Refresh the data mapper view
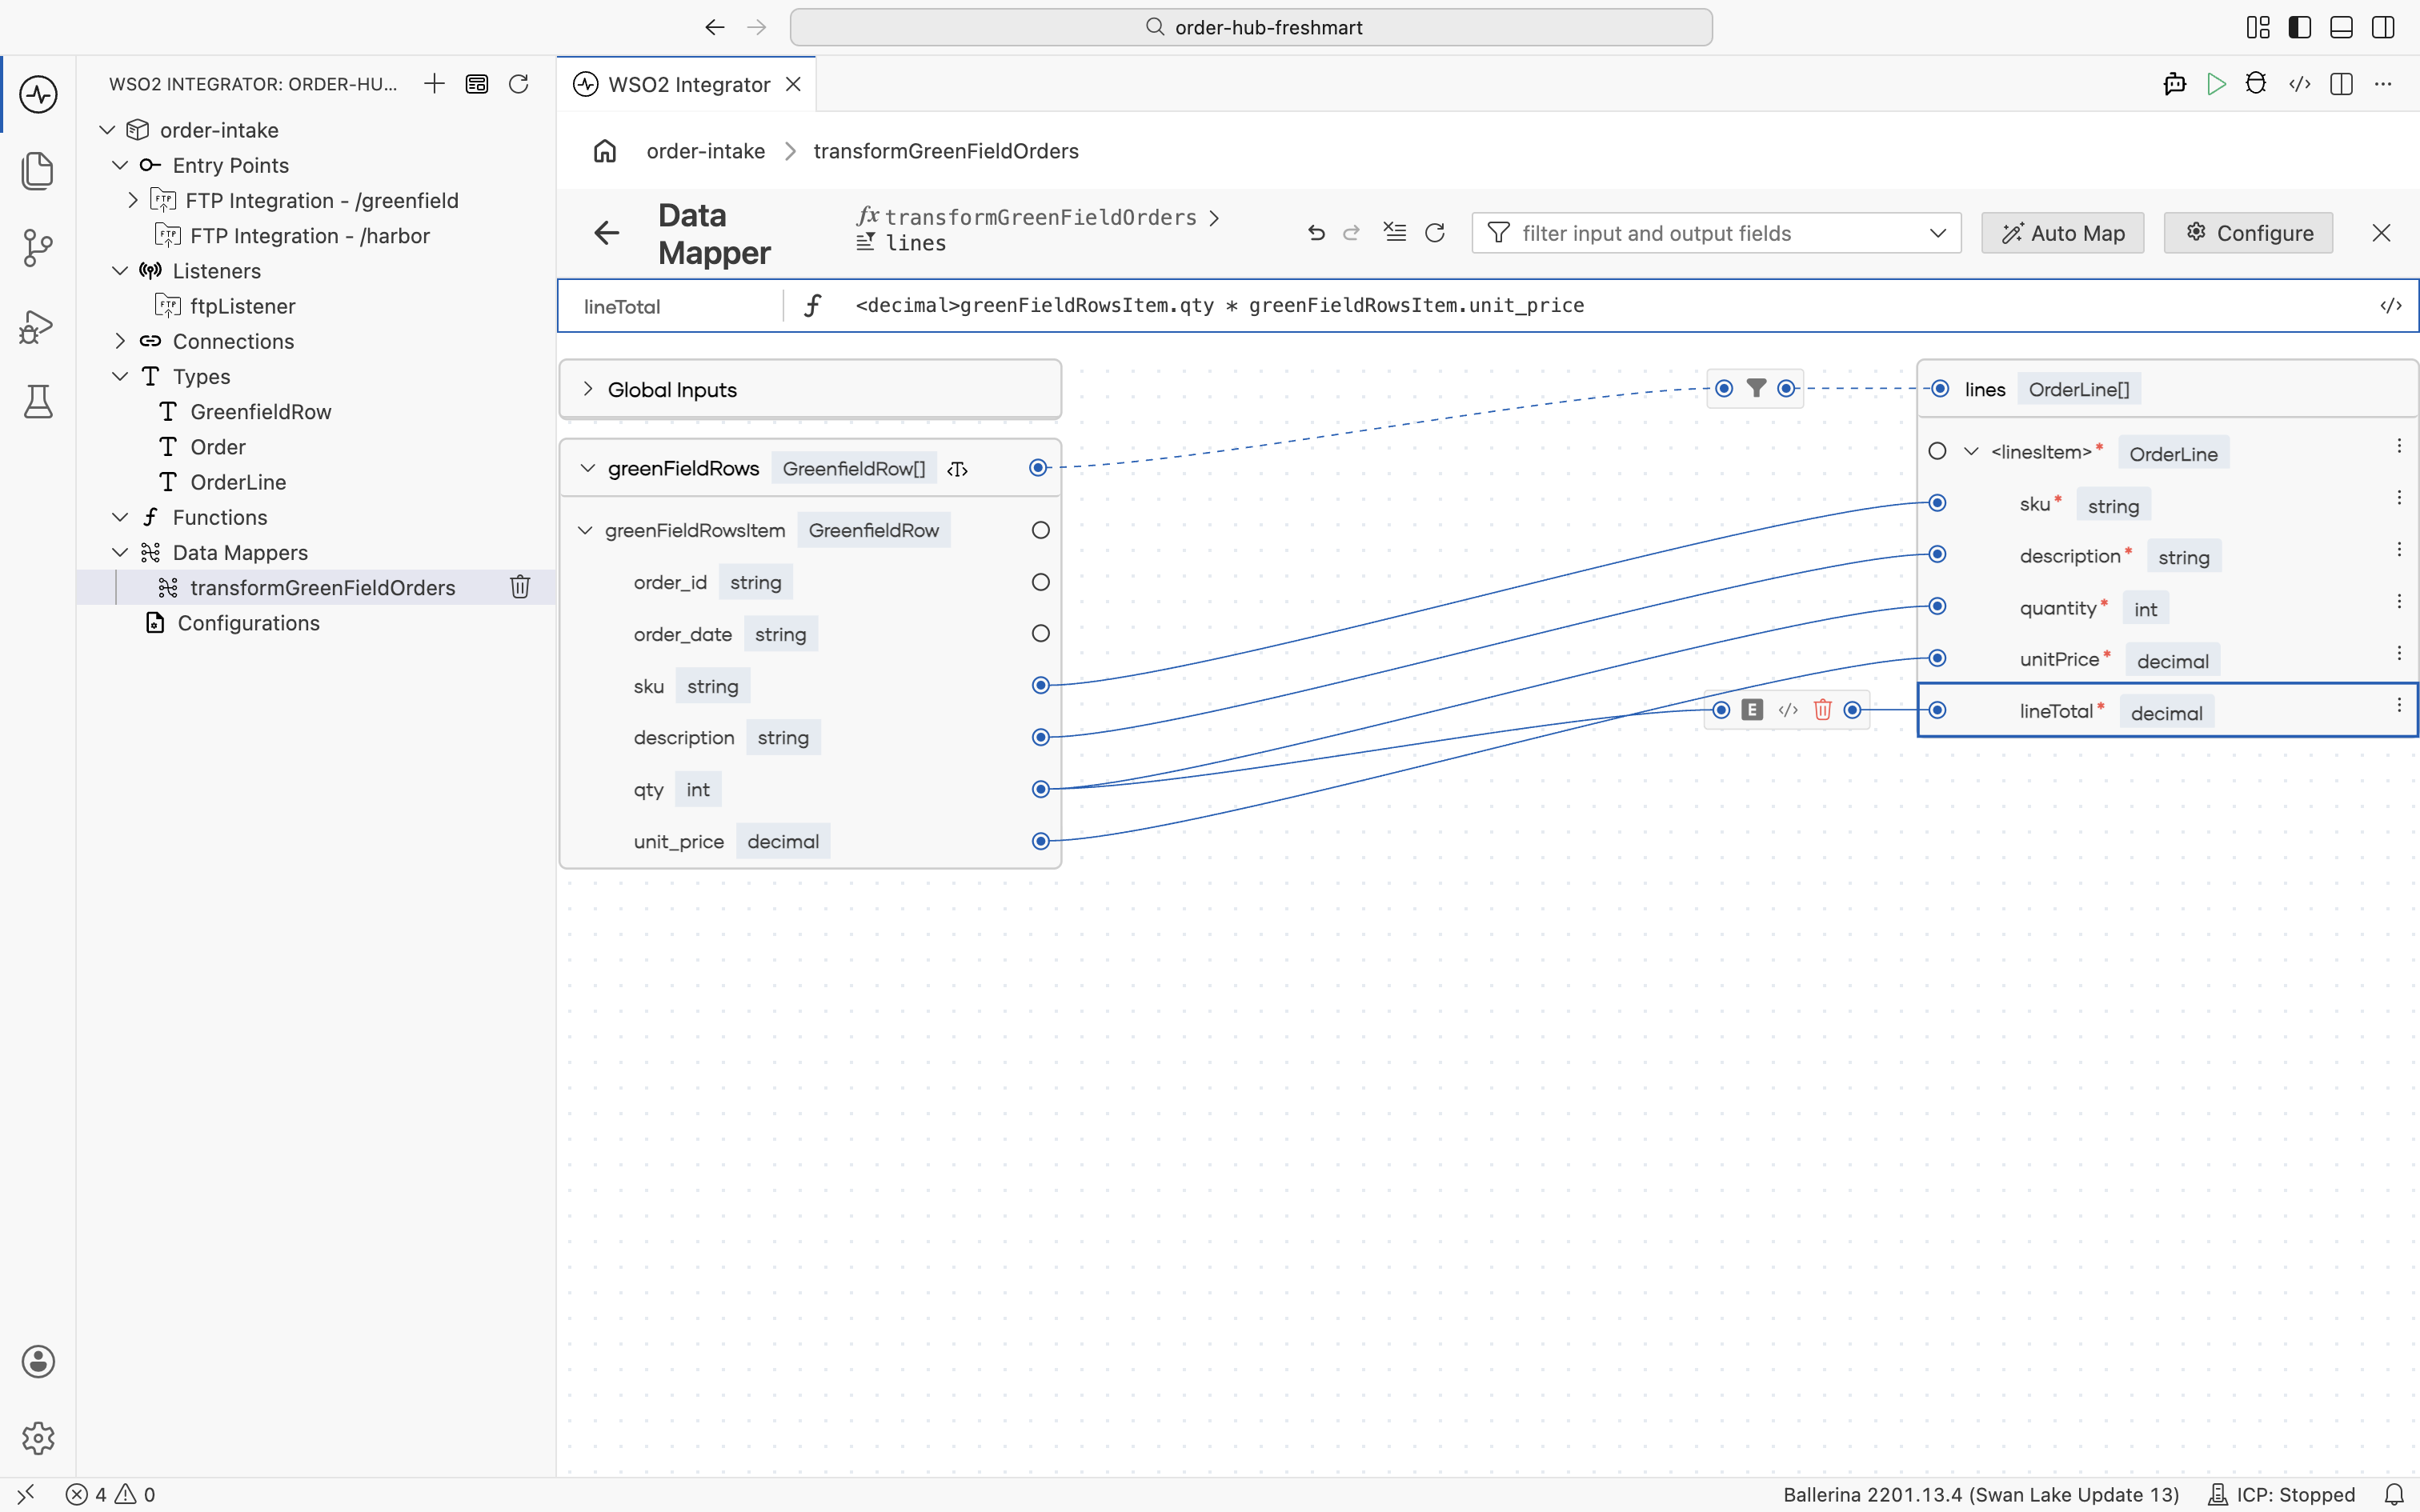Image resolution: width=2420 pixels, height=1512 pixels. [1435, 233]
